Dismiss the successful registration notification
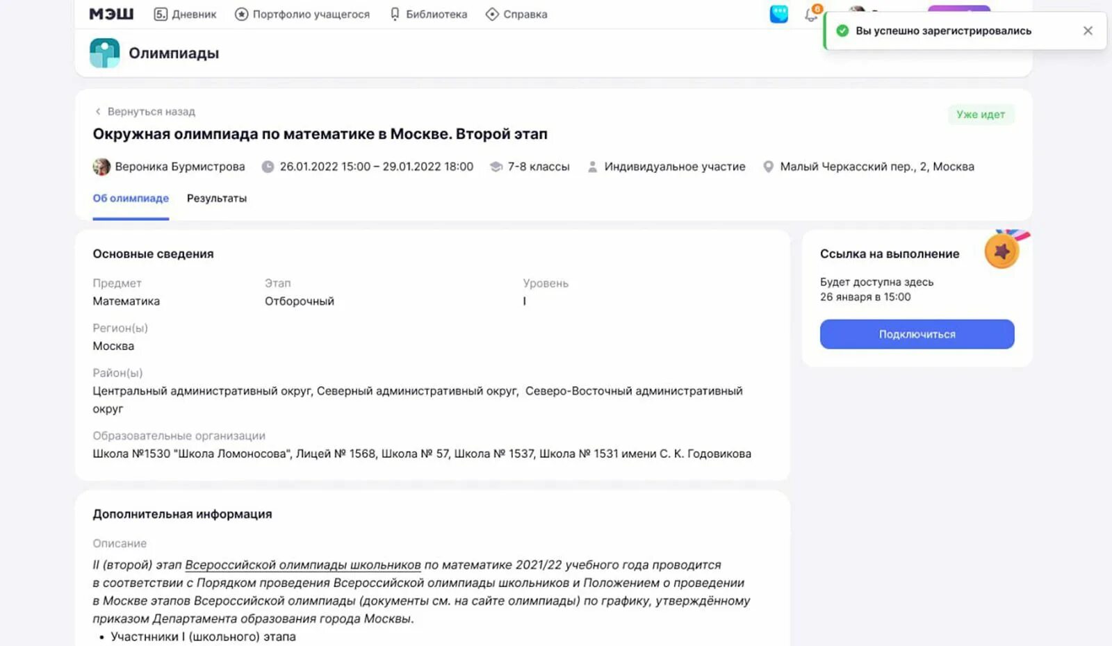 click(x=1088, y=31)
